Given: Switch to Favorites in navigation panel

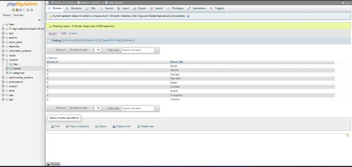Looking at the screenshot, I should 18,15.
